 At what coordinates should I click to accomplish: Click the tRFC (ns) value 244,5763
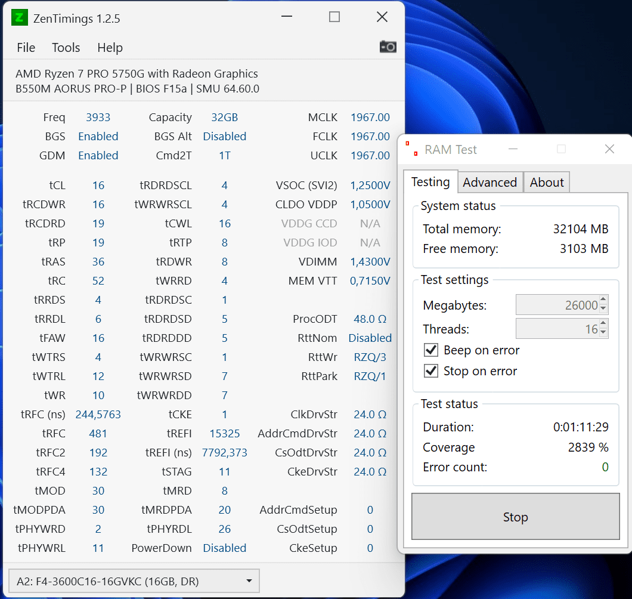point(98,414)
